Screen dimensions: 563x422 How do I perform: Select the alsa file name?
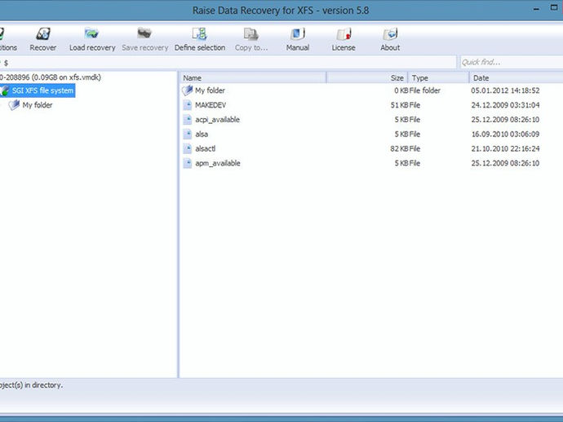pyautogui.click(x=202, y=134)
